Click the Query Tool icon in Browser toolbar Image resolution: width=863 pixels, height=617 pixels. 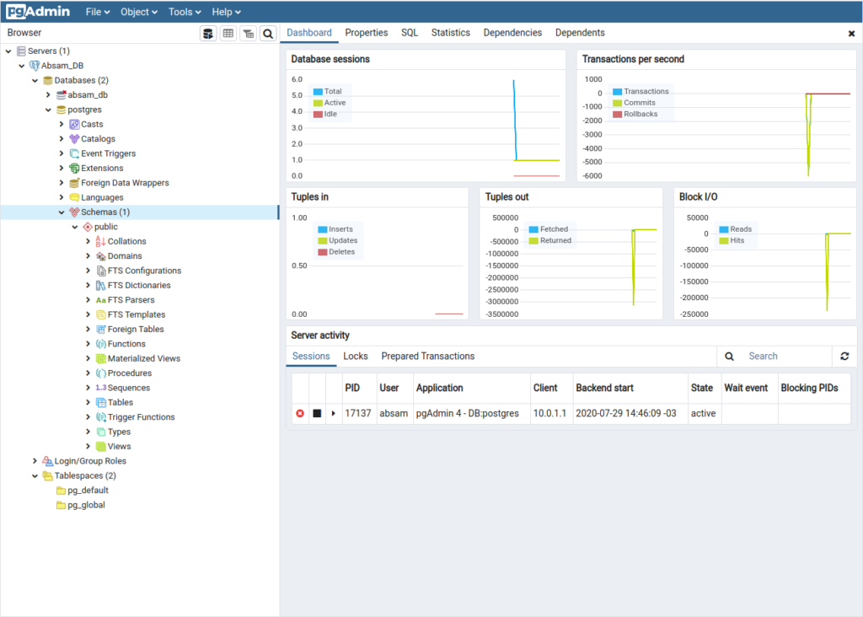(207, 33)
